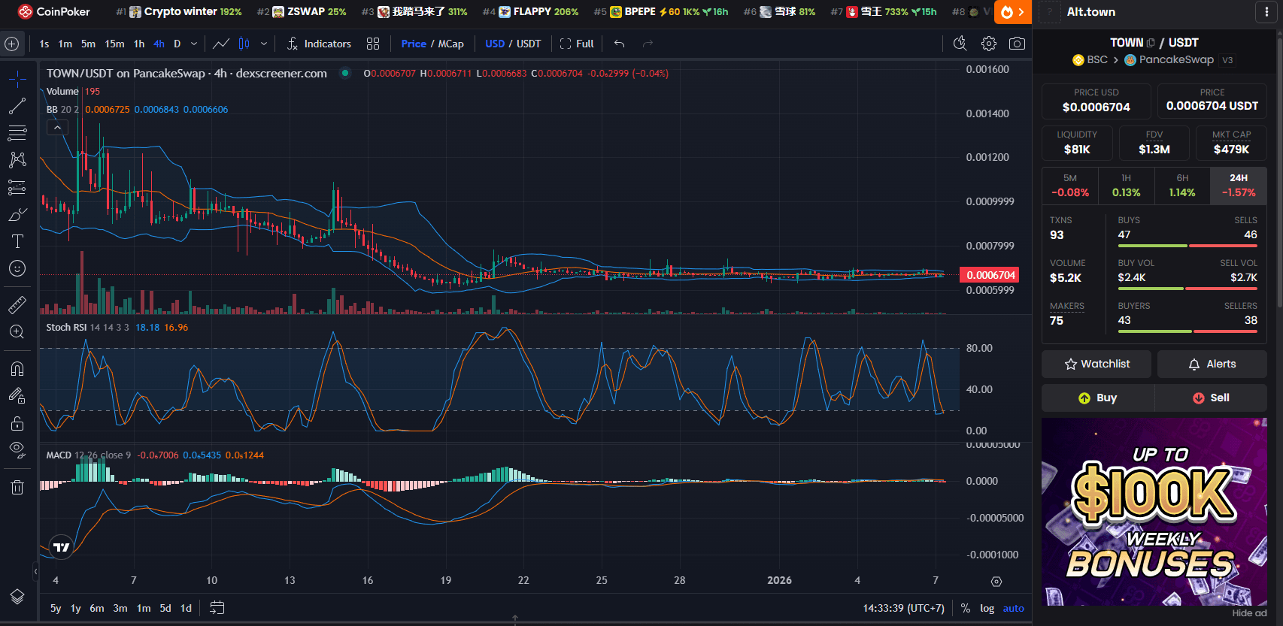Screen dimensions: 1283x626
Task: Select the 4h timeframe
Action: 159,44
